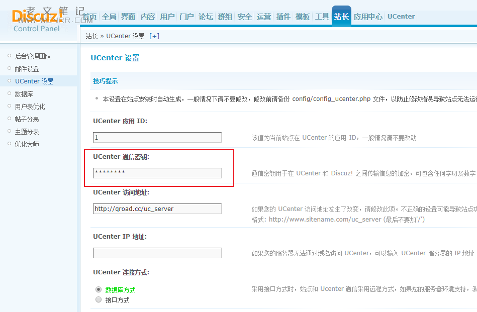Open the 用户 top navigation tab
Image resolution: width=477 pixels, height=312 pixels.
point(167,17)
